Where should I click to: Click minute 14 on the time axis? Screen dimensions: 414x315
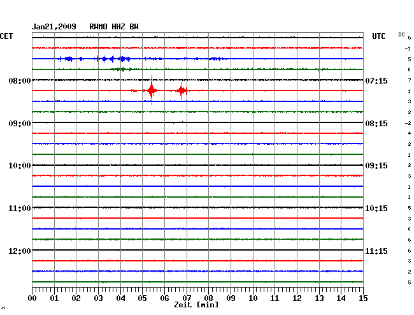341,298
